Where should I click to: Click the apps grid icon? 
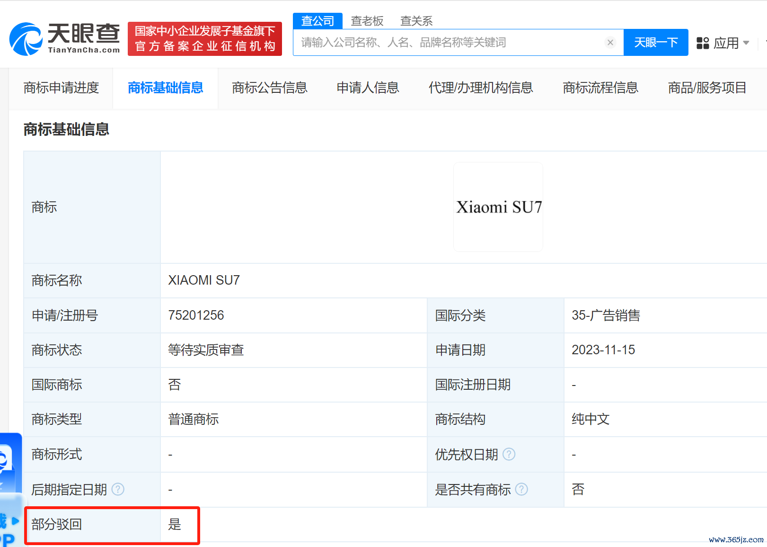click(x=703, y=43)
